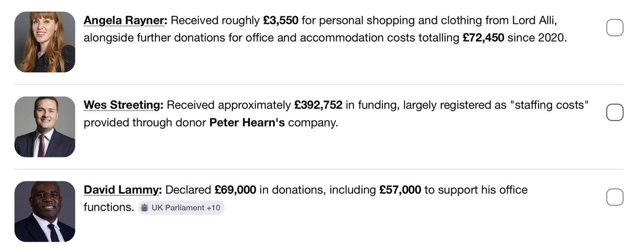Open Angela Rayner's portrait photo
The image size is (638, 249).
pos(45,41)
